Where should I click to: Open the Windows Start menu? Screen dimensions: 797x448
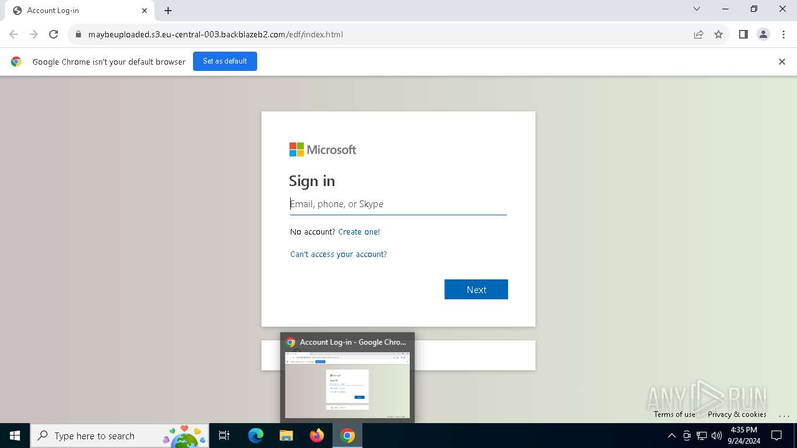click(x=15, y=436)
